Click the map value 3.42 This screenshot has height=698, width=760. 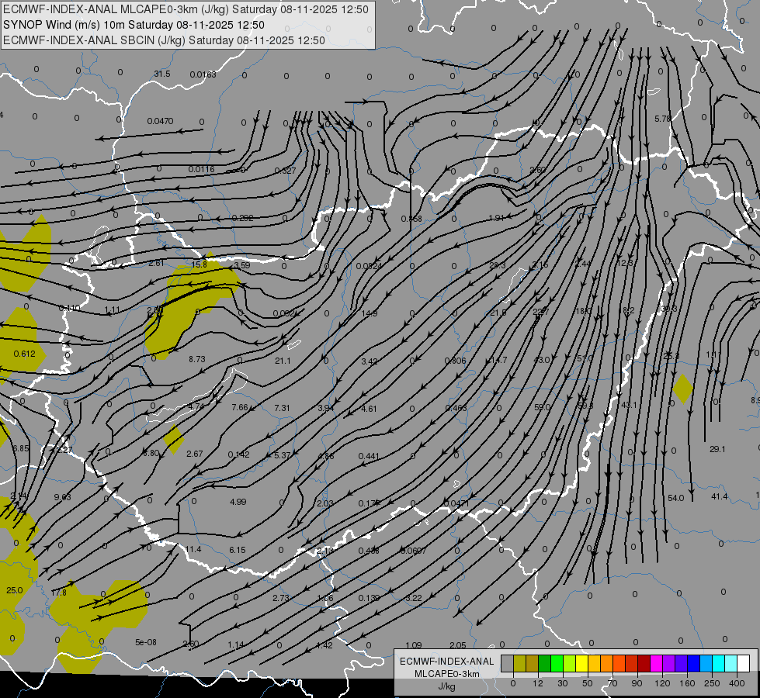click(370, 361)
